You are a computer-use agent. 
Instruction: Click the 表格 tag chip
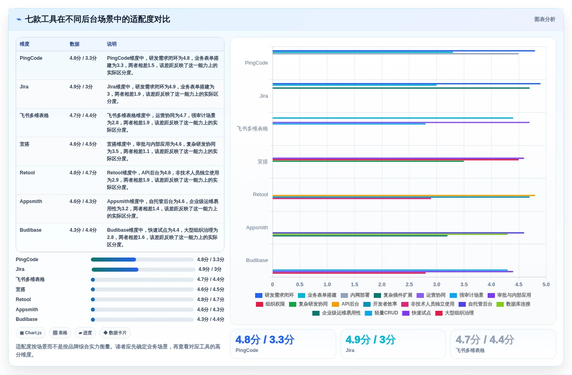coord(60,333)
